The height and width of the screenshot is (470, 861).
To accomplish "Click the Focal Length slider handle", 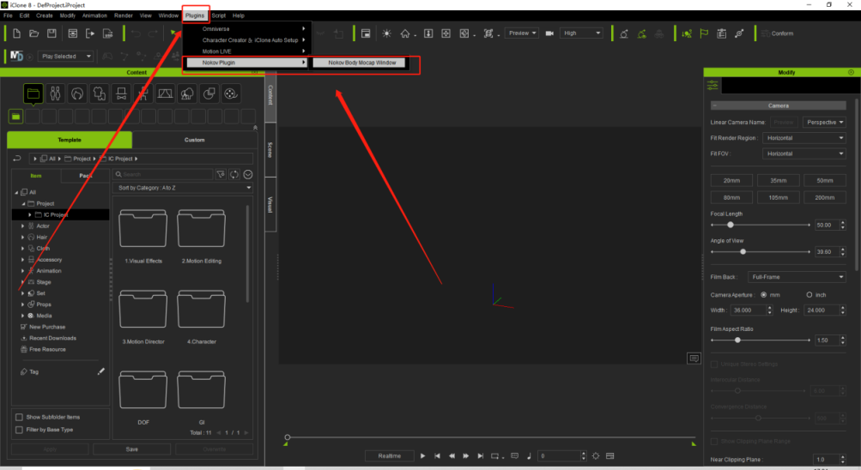I will 731,225.
